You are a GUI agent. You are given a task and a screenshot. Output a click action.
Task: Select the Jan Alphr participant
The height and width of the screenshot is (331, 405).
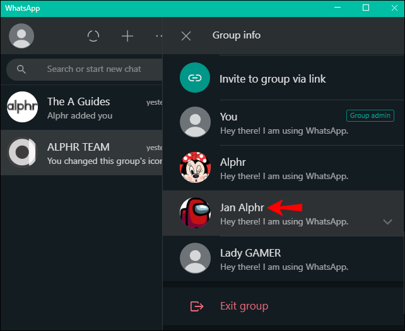[283, 213]
